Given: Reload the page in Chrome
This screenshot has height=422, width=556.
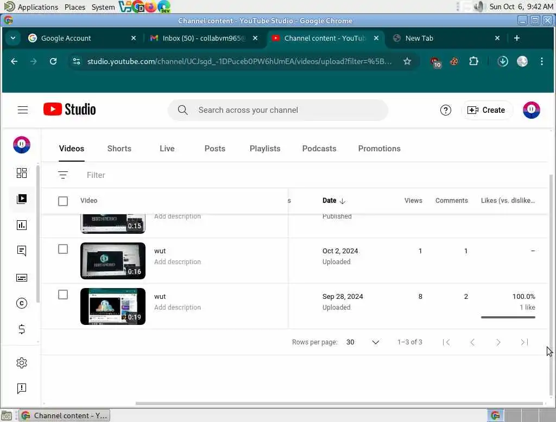Looking at the screenshot, I should (x=53, y=61).
